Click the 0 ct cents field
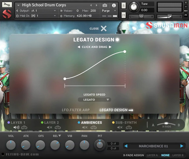Screen dimensions: 189x159 (x=113, y=148)
